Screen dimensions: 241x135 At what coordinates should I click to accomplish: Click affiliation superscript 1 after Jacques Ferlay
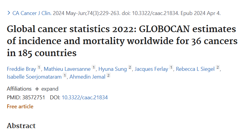tap(171, 67)
